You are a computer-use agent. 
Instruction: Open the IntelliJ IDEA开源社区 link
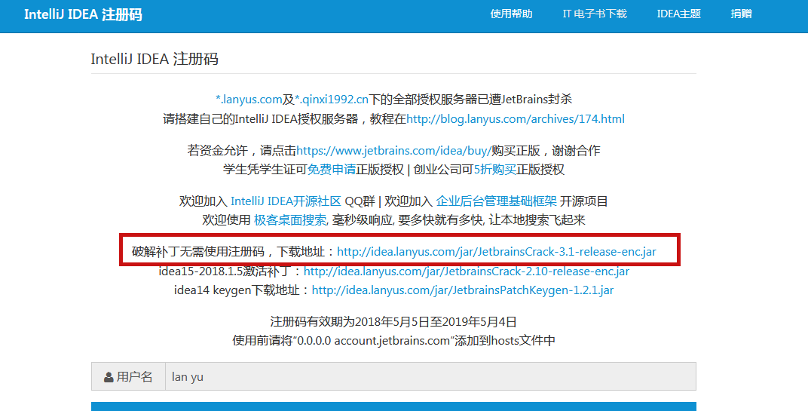(286, 201)
